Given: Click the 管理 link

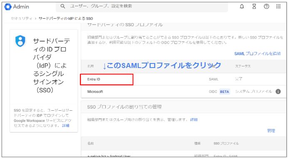Looking at the screenshot, I should coord(271,131).
